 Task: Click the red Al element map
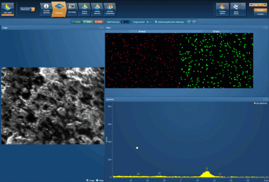click(142, 60)
